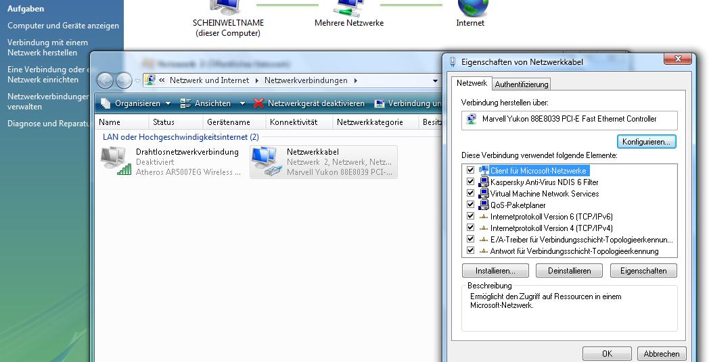Click Netzwerkverbindungen breadcrumb segment
Screen dimensions: 709x362
[306, 80]
